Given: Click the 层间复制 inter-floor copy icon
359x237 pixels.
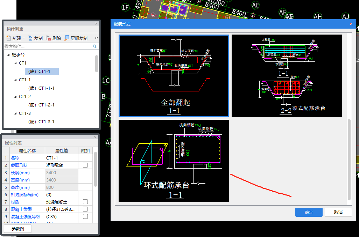Looking at the screenshot, I should click(66, 38).
